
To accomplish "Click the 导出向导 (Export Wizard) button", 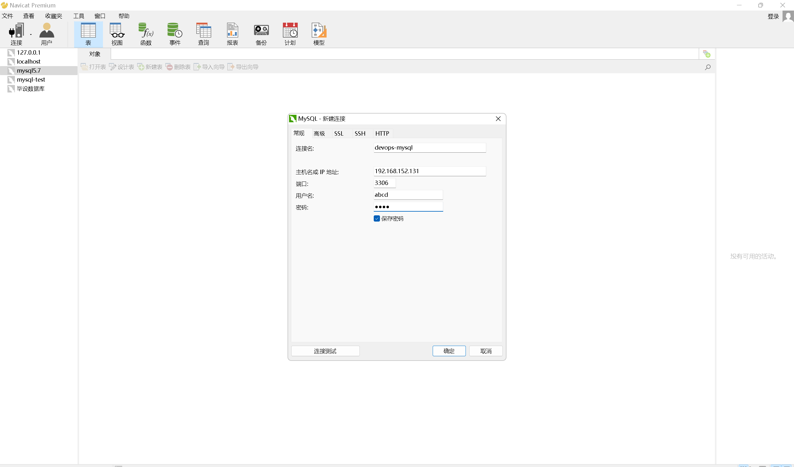I will 243,67.
